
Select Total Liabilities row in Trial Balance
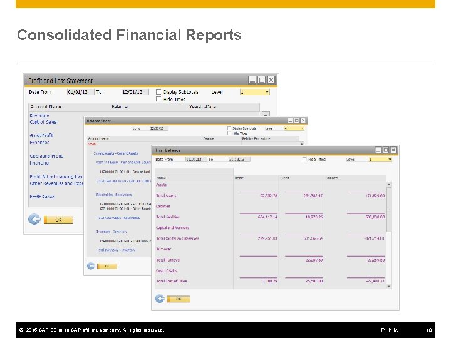coord(271,217)
